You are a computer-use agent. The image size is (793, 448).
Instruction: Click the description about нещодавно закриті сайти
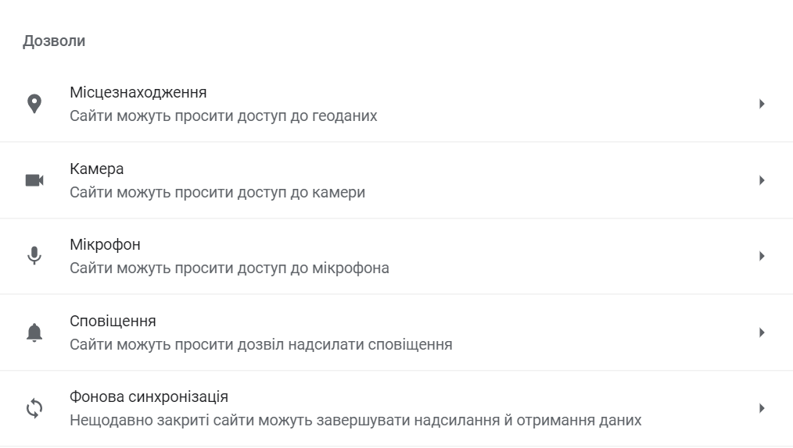pos(356,420)
